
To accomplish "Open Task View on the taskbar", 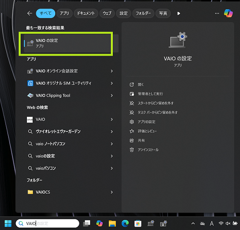I will [86, 223].
